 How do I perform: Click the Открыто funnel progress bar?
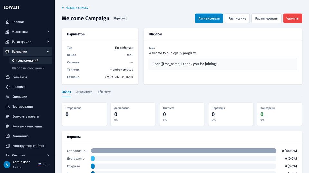[x=184, y=166]
